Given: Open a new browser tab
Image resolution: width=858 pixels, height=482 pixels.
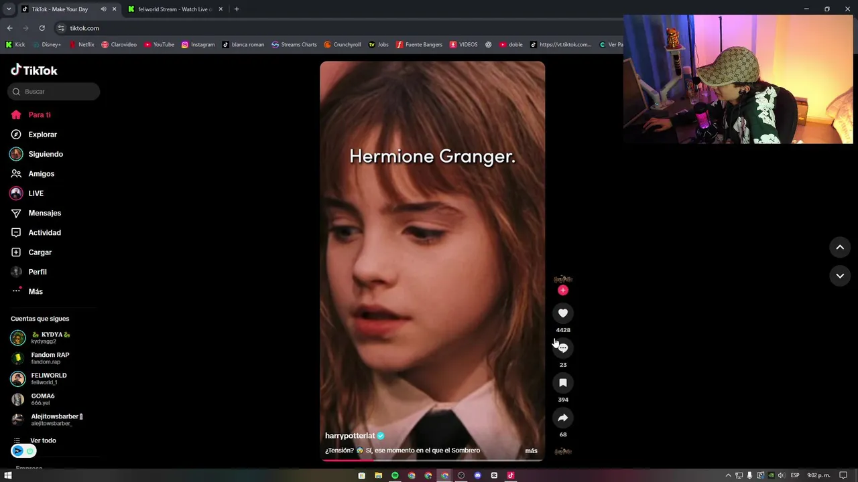Looking at the screenshot, I should [x=237, y=9].
